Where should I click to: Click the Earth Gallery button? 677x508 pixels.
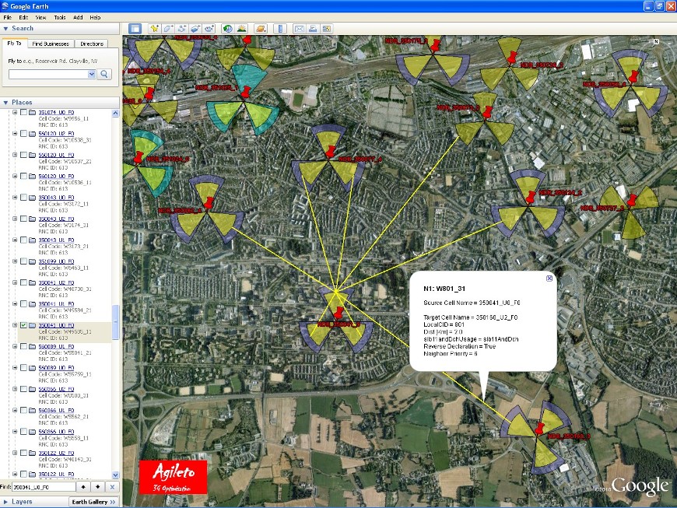pos(93,502)
